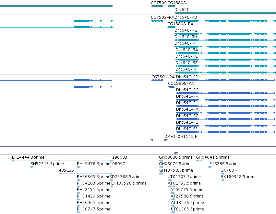Select transcript Dhc64C-RA
The image size is (276, 214).
(187, 50)
